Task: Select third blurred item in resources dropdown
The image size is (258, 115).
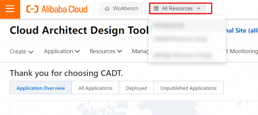Action: (187, 55)
